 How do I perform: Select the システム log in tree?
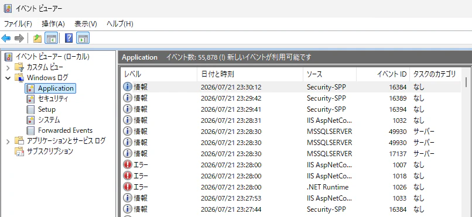[x=49, y=120]
